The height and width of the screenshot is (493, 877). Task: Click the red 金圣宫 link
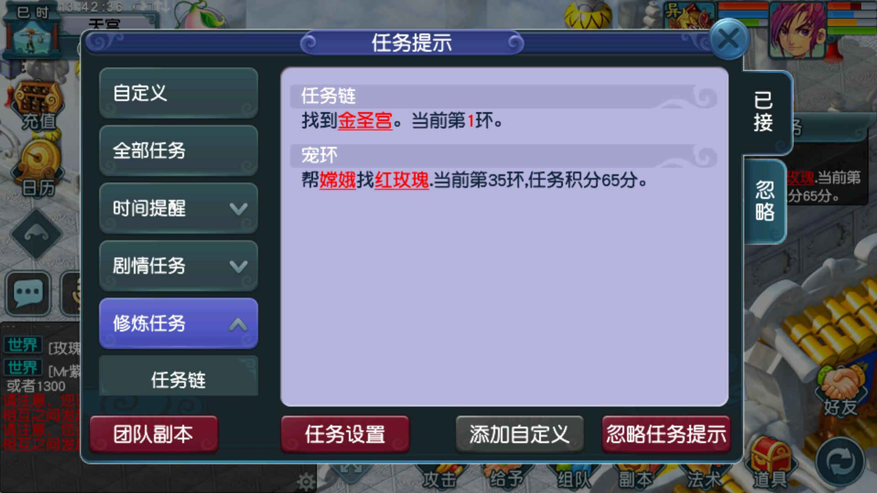pos(365,121)
